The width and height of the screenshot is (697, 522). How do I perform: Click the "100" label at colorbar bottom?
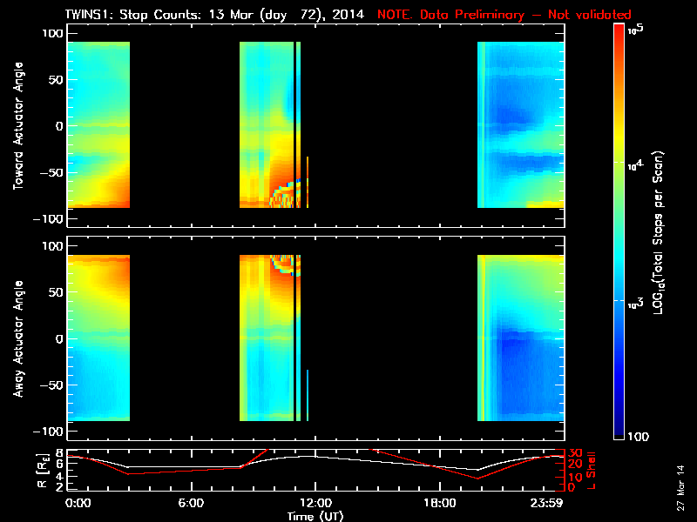click(638, 437)
